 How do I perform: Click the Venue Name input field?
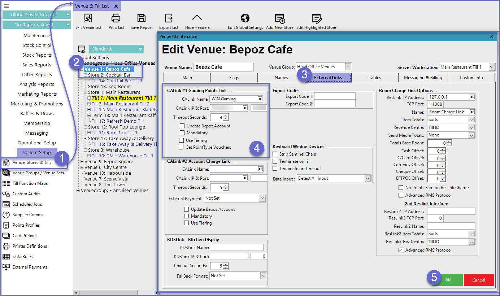(223, 67)
